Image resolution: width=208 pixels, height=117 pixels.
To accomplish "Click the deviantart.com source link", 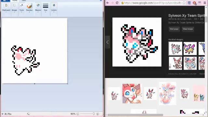I will (180, 19).
